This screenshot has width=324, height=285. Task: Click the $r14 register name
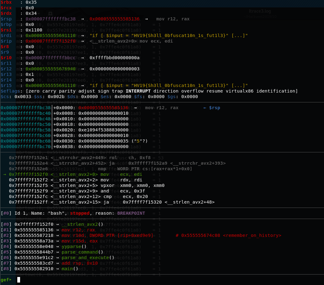pyautogui.click(x=6, y=80)
